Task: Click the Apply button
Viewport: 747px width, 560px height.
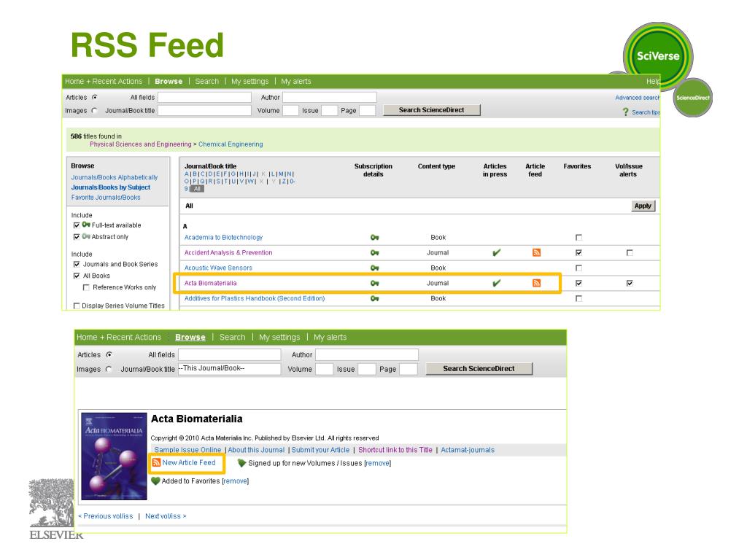Action: point(643,206)
